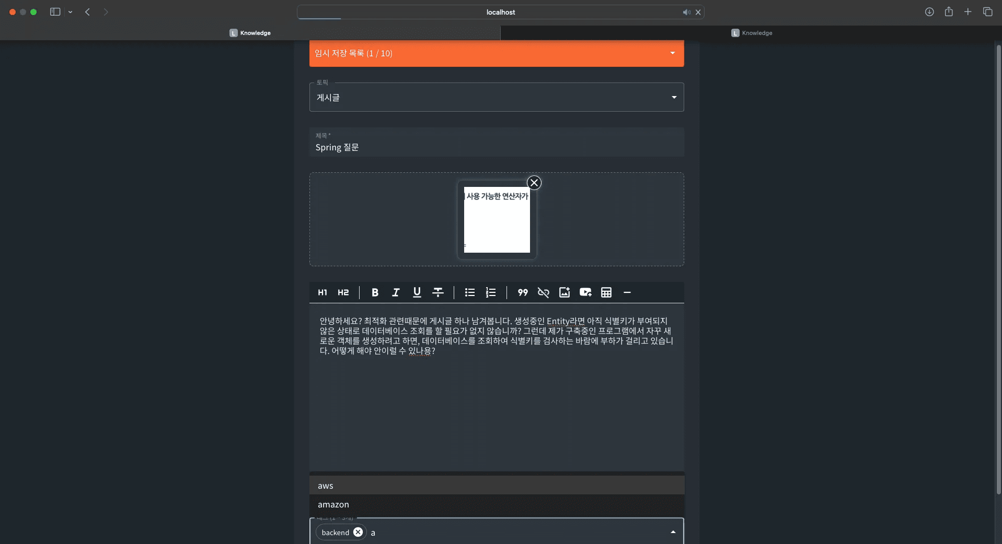Insert a bulleted list
The image size is (1002, 544).
click(x=470, y=292)
